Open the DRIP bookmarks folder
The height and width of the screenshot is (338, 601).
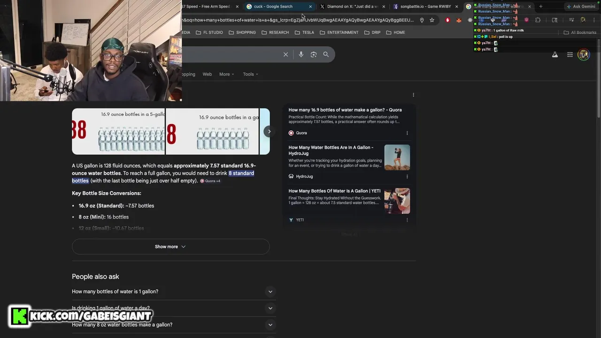click(x=372, y=32)
